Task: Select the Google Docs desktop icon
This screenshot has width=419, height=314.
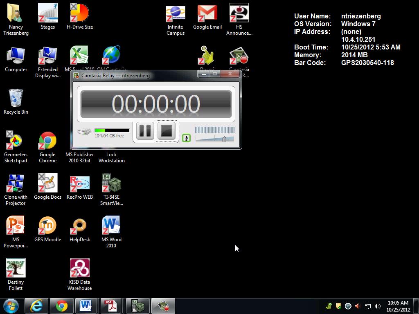Action: click(47, 186)
